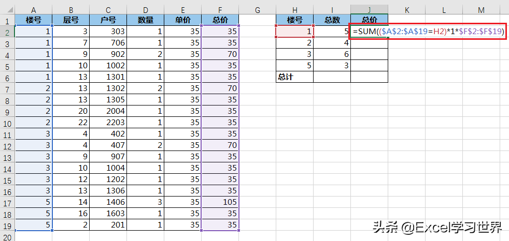Select floor cell 16 in column B

(x=71, y=213)
